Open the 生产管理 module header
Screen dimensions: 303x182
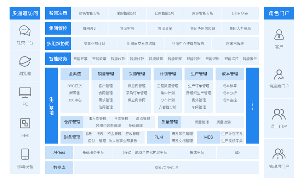[199, 74]
